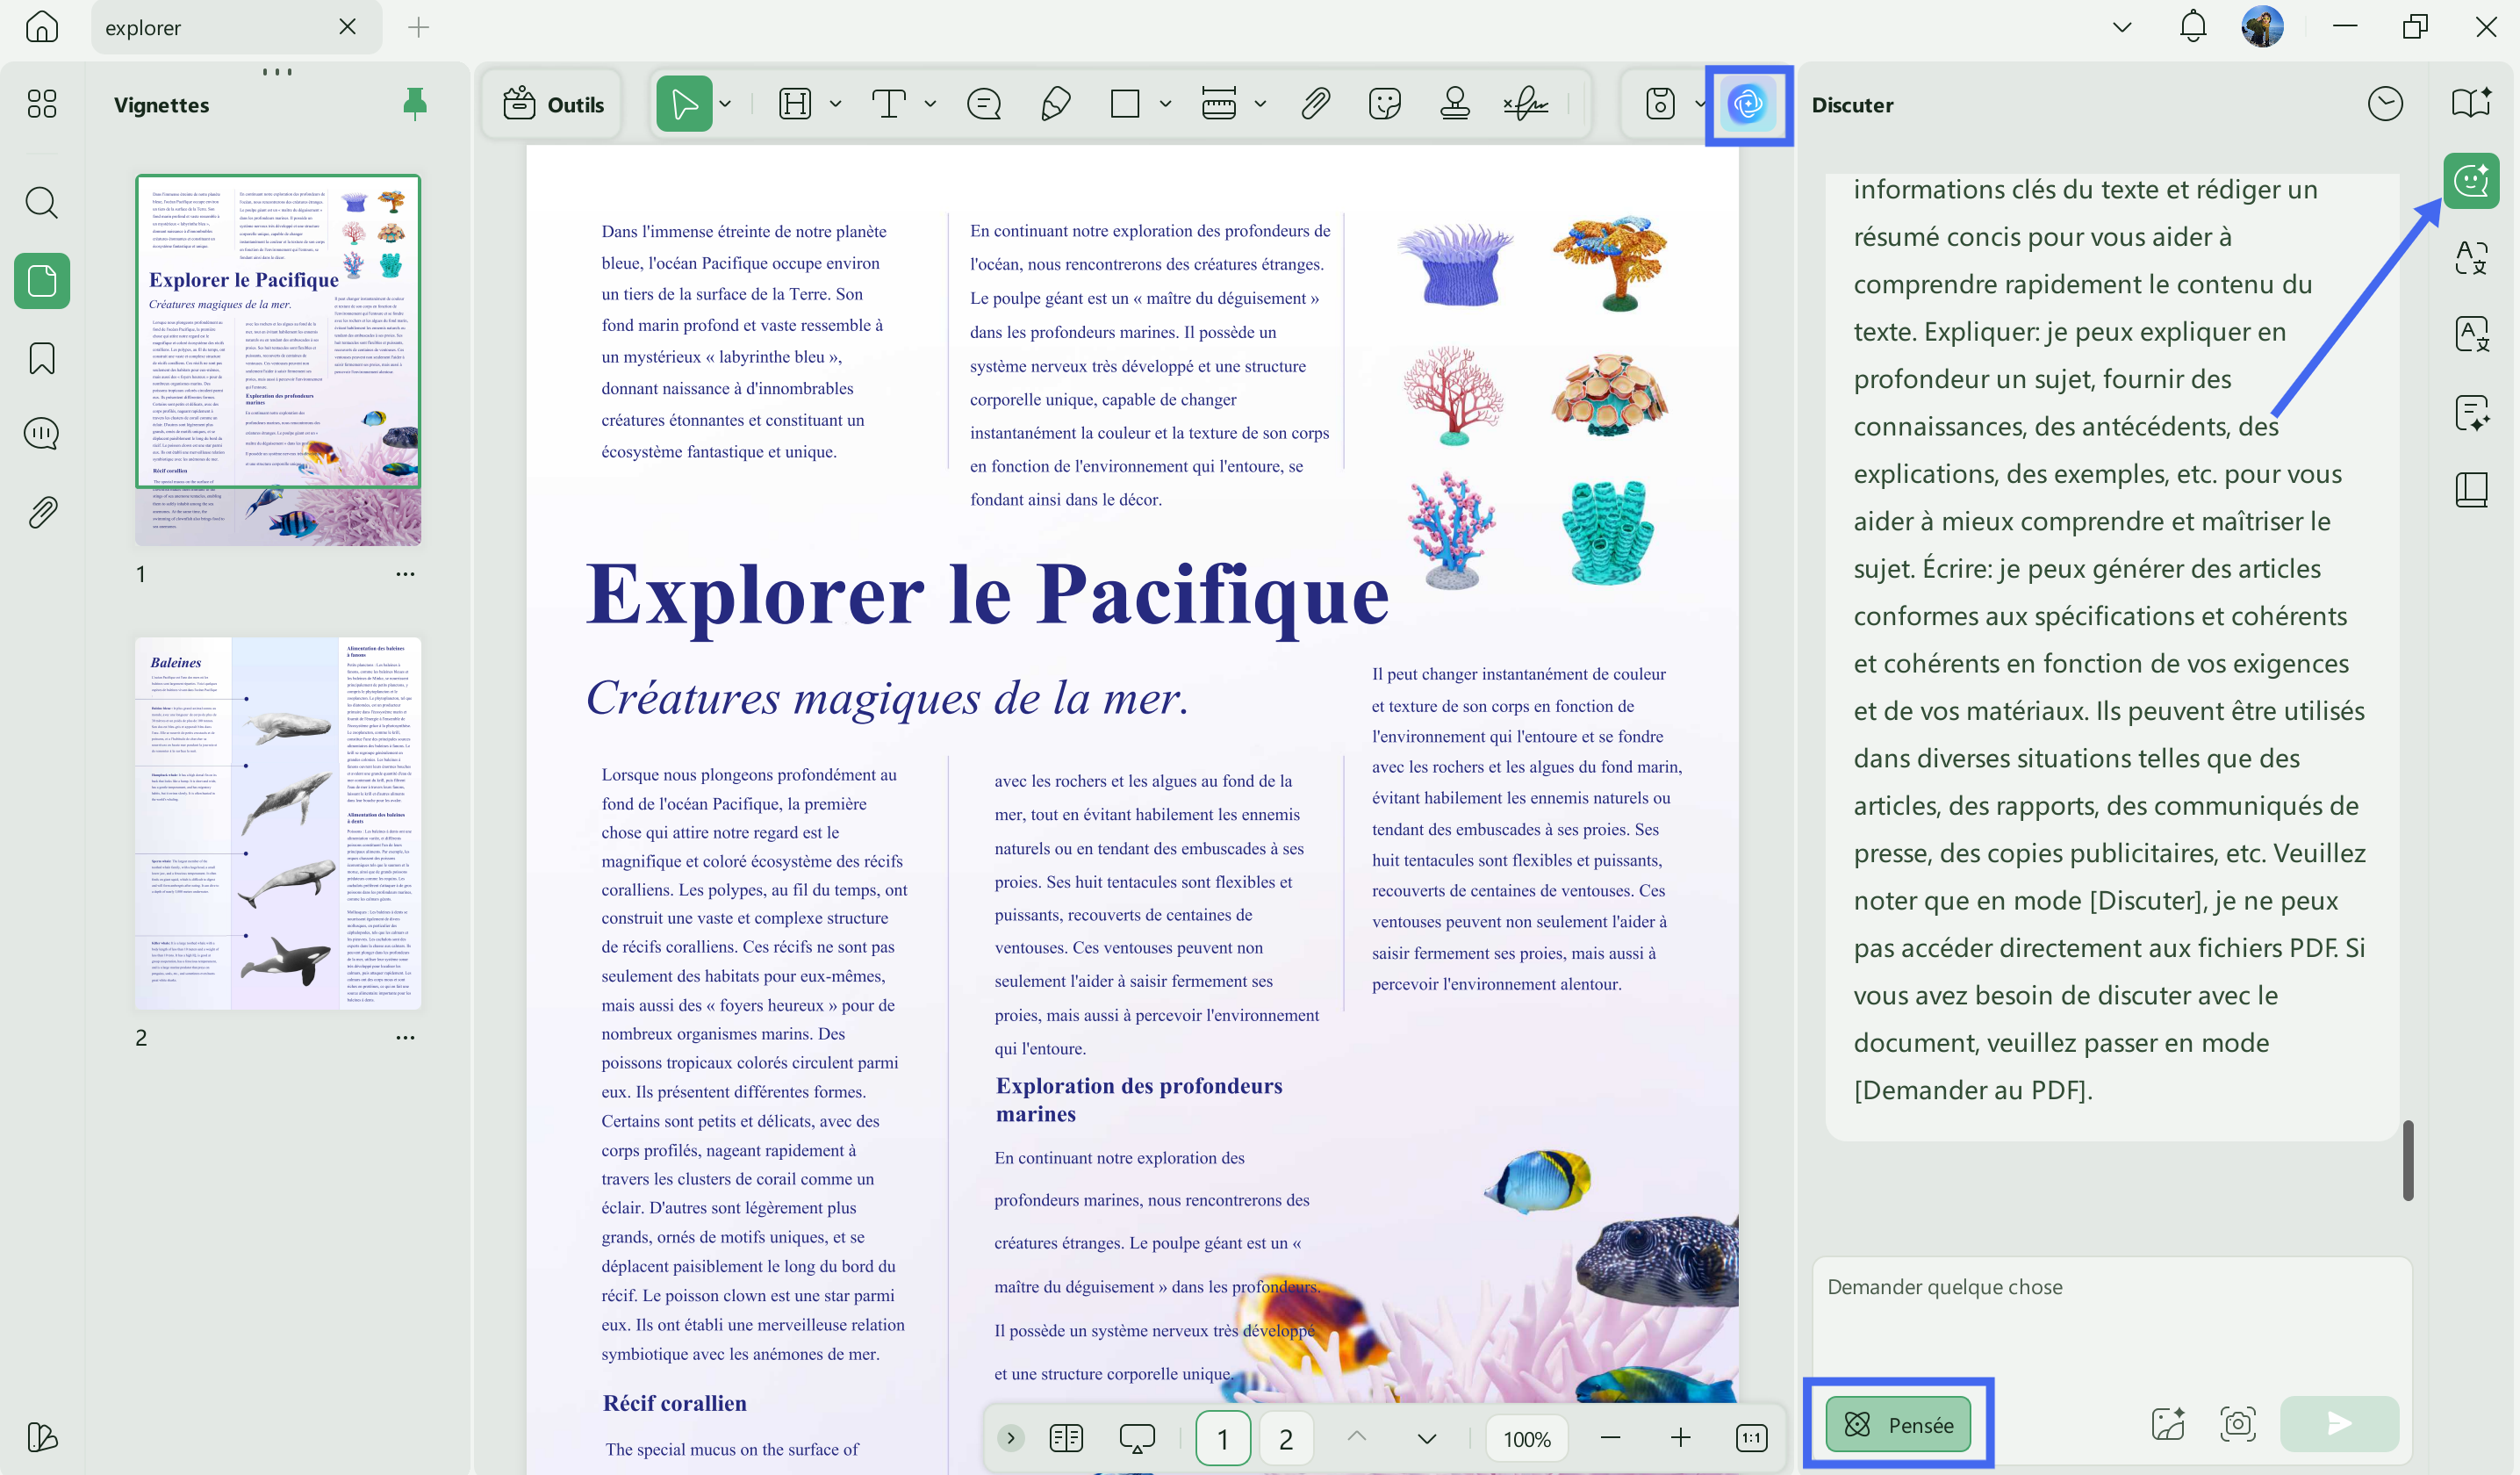
Task: Open bookmarks panel in left sidebar
Action: 42,358
